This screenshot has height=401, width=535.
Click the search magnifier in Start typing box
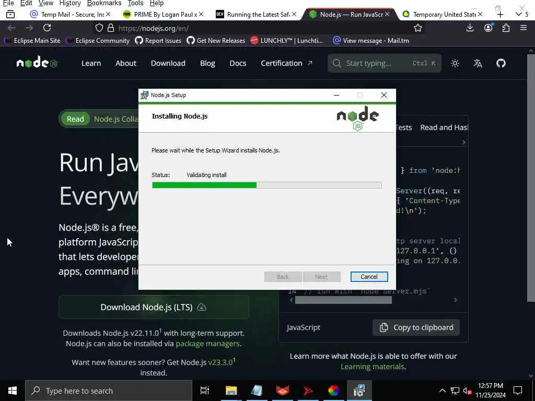click(336, 63)
